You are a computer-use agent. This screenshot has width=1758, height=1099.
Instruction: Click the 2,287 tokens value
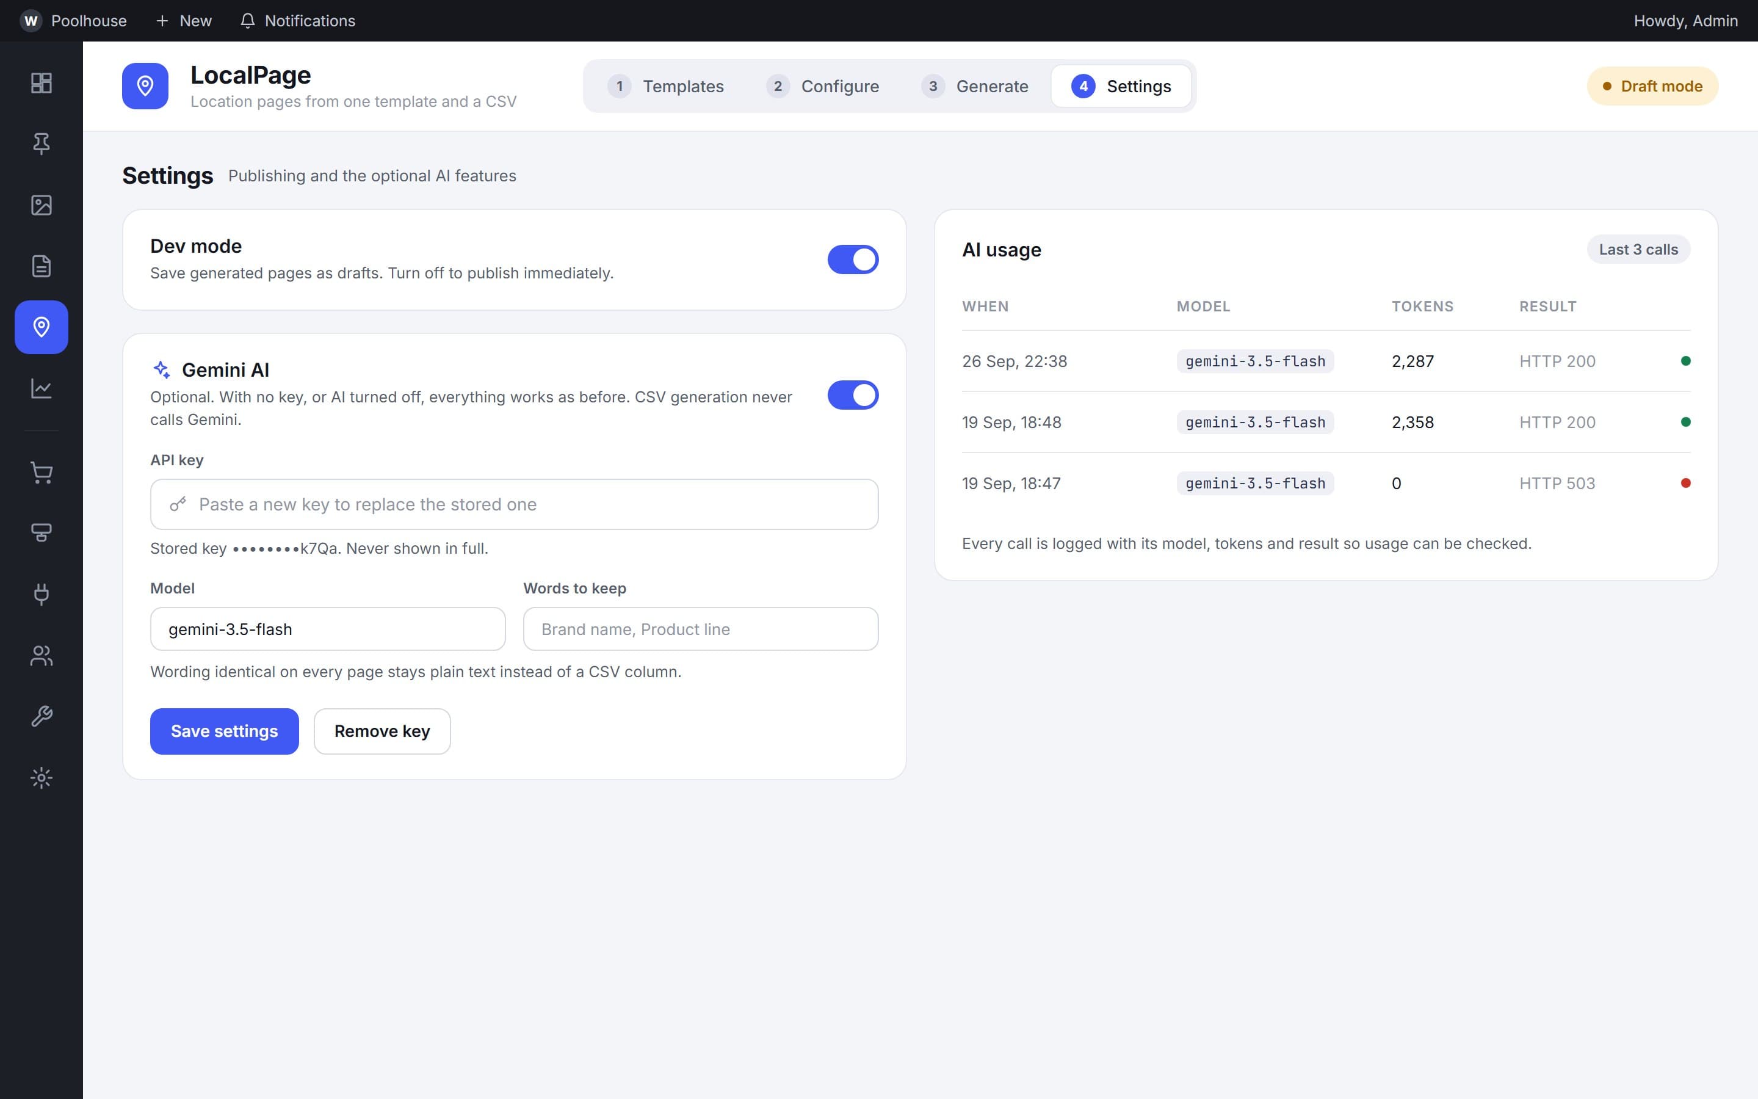1413,361
